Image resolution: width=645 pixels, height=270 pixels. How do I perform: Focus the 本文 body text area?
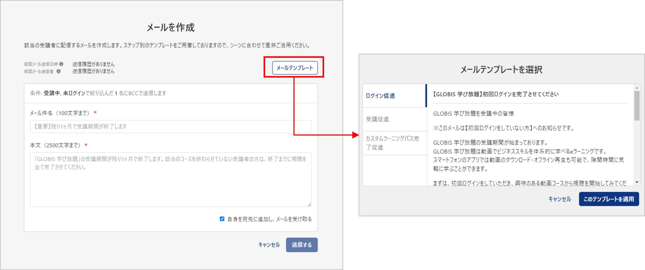tap(171, 179)
